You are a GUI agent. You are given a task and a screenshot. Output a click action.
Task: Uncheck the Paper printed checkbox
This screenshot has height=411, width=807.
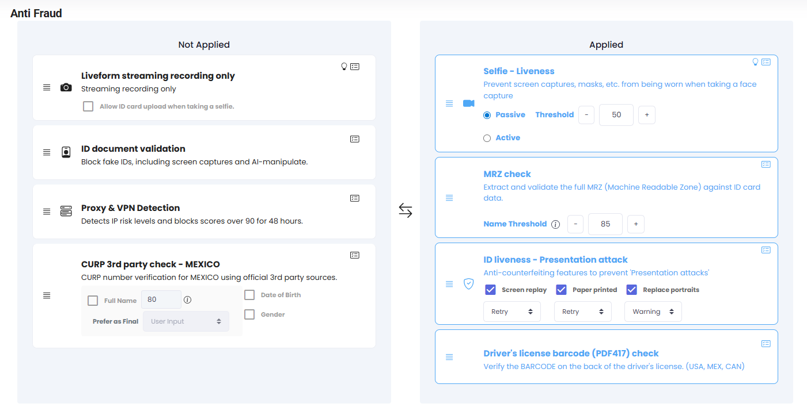(x=561, y=289)
